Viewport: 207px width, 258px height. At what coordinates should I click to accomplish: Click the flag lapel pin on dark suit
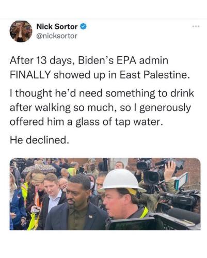point(90,216)
